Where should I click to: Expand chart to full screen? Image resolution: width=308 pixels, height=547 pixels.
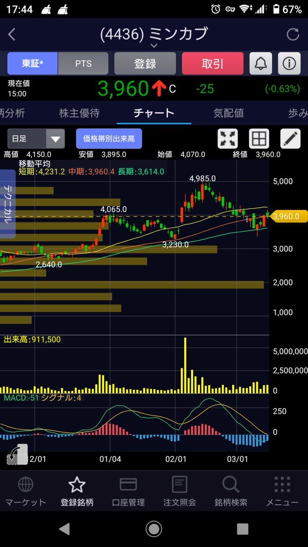(x=228, y=139)
